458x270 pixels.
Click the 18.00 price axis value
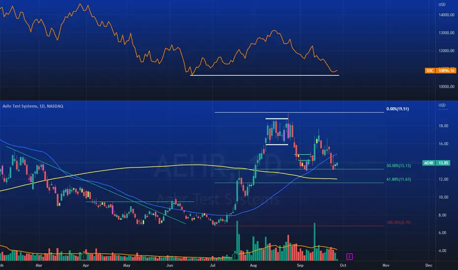point(443,126)
